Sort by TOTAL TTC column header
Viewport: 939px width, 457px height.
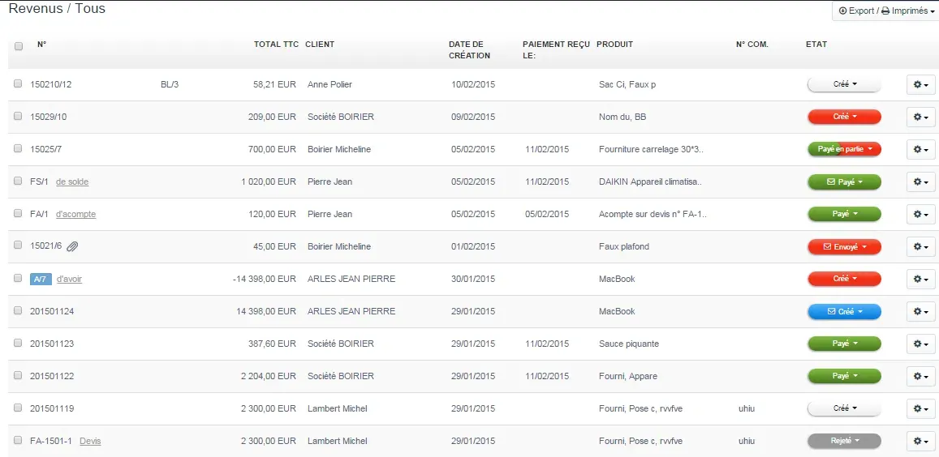pyautogui.click(x=276, y=45)
